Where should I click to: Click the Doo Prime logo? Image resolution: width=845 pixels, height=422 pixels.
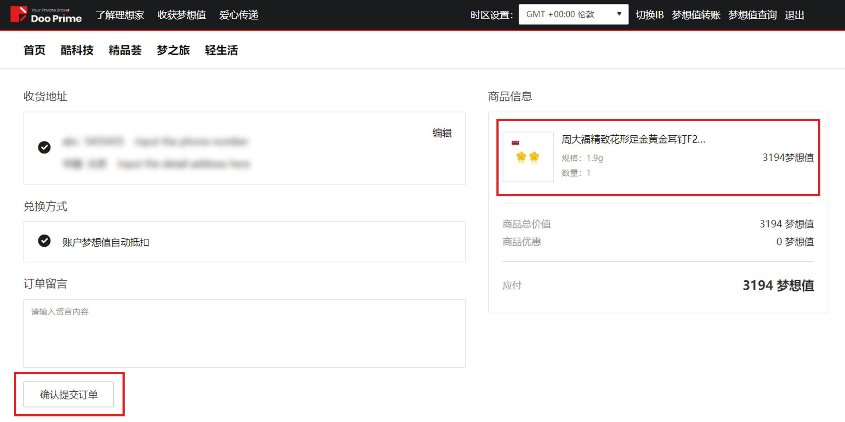pyautogui.click(x=46, y=15)
